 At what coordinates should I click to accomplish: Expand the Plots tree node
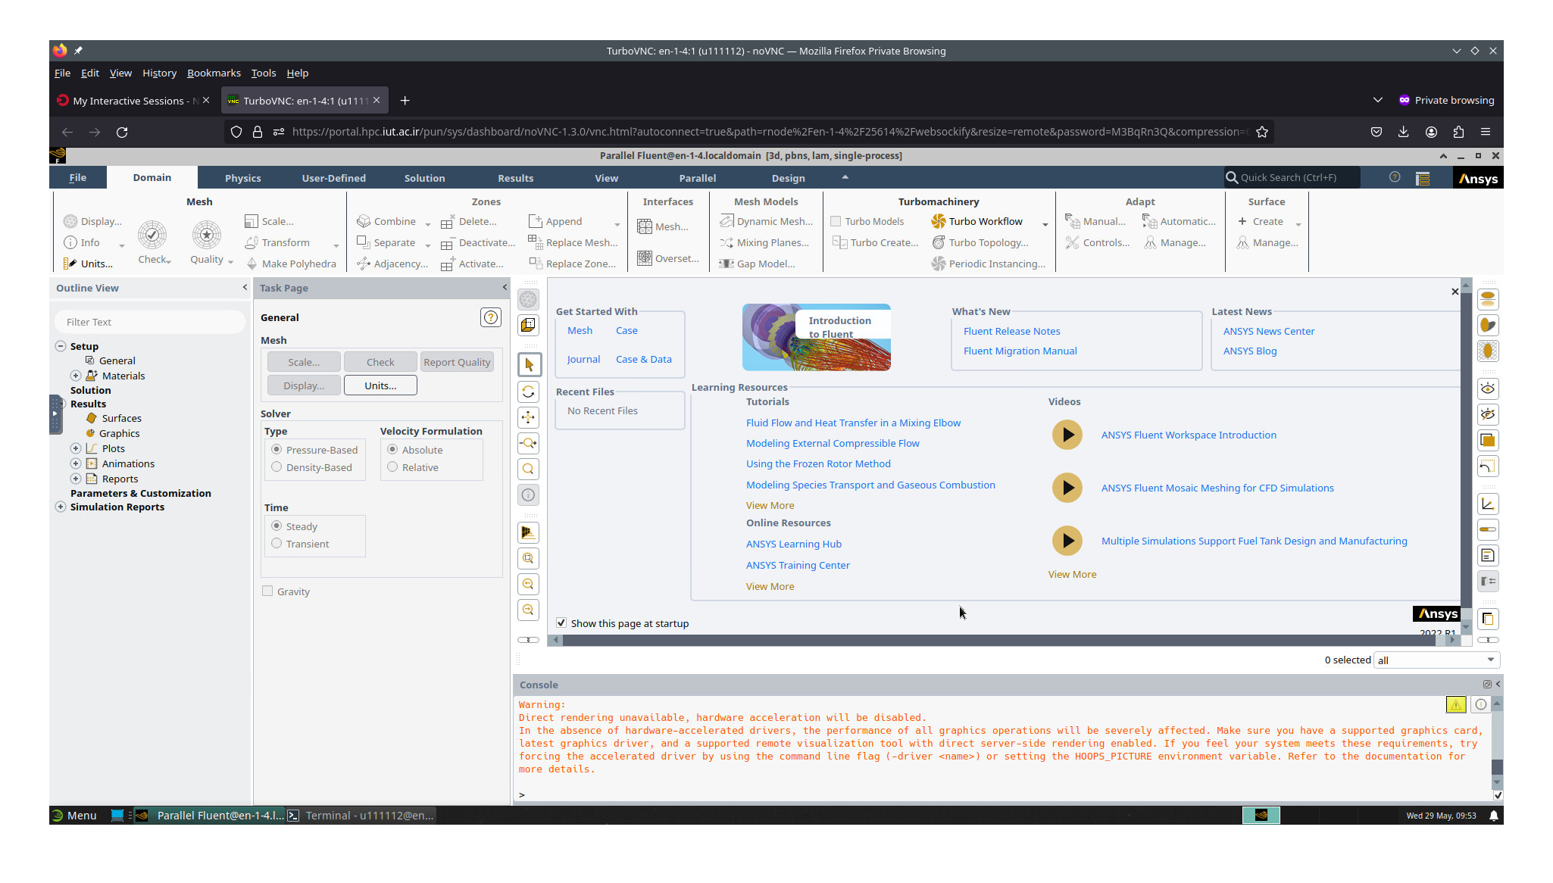(76, 448)
